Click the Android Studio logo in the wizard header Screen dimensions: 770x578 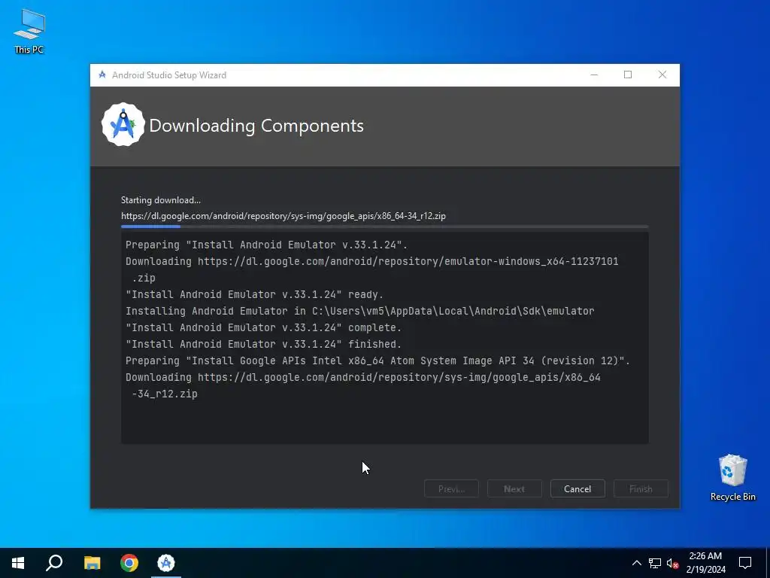[x=123, y=125]
